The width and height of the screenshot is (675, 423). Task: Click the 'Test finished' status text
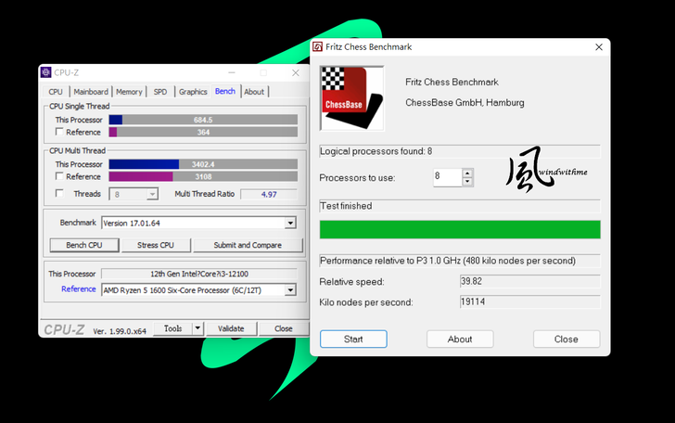(346, 206)
